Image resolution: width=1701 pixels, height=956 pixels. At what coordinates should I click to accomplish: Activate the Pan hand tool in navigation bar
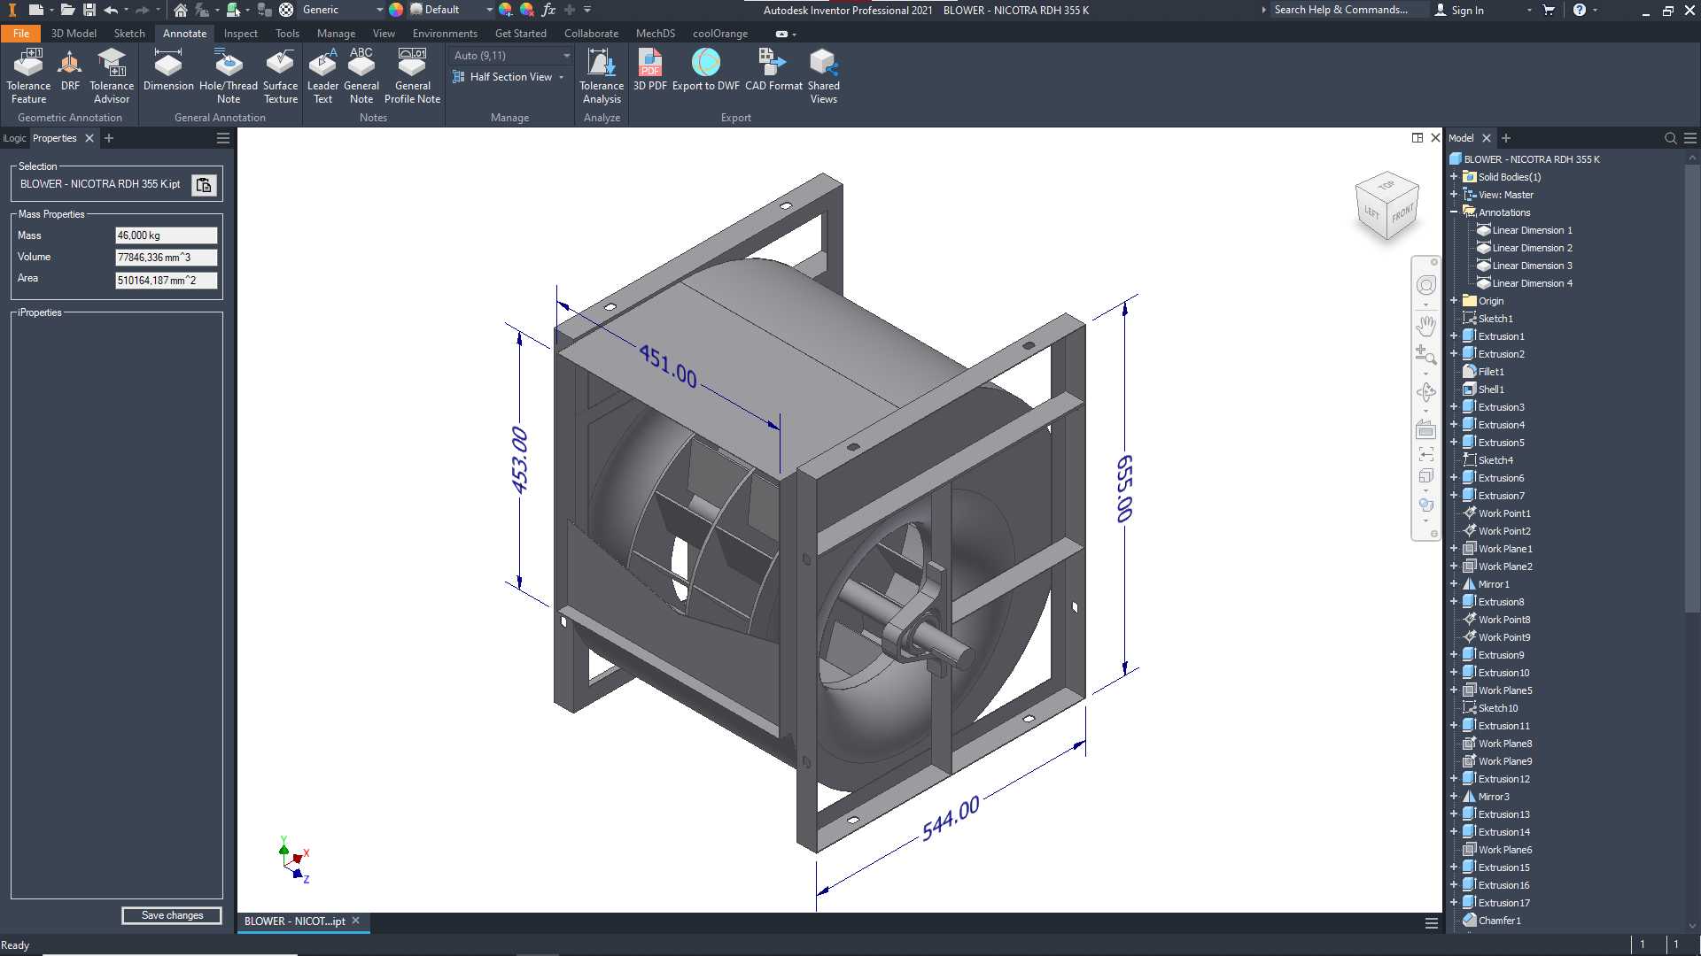1425,325
